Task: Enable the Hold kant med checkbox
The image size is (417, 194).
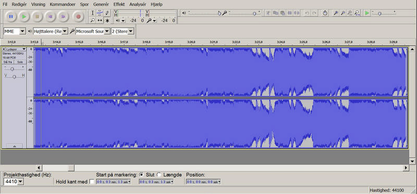Action: click(92, 182)
